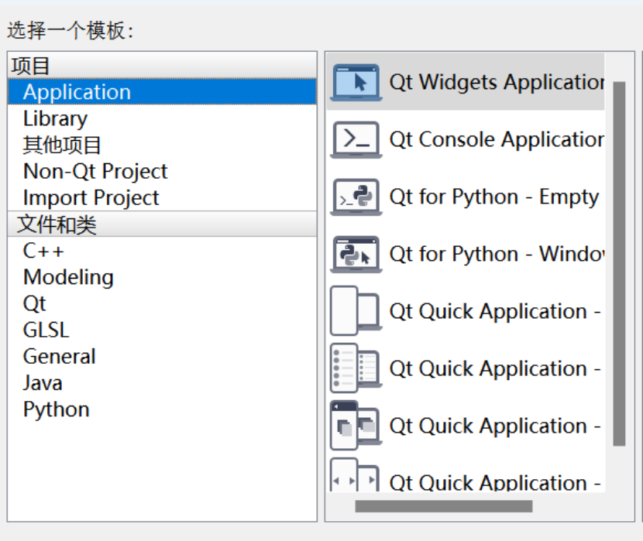The height and width of the screenshot is (541, 643).
Task: Select C++ under 文件和类
Action: [x=162, y=251]
